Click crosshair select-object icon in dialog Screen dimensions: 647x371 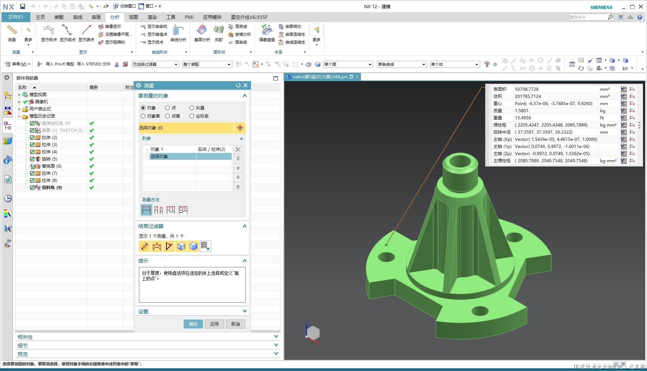(240, 128)
